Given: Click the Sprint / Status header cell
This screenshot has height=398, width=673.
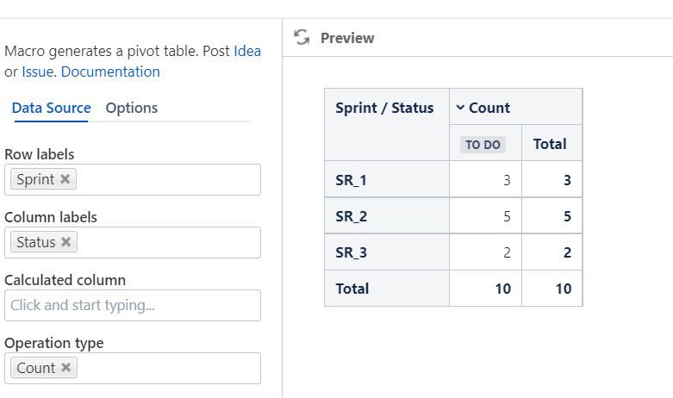Looking at the screenshot, I should (x=384, y=108).
